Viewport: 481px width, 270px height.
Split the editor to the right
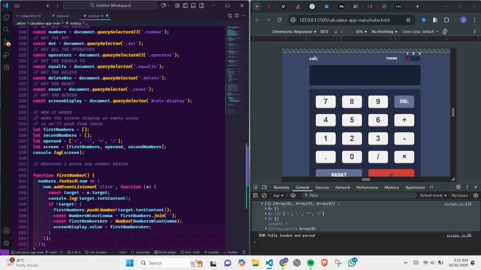pos(237,16)
